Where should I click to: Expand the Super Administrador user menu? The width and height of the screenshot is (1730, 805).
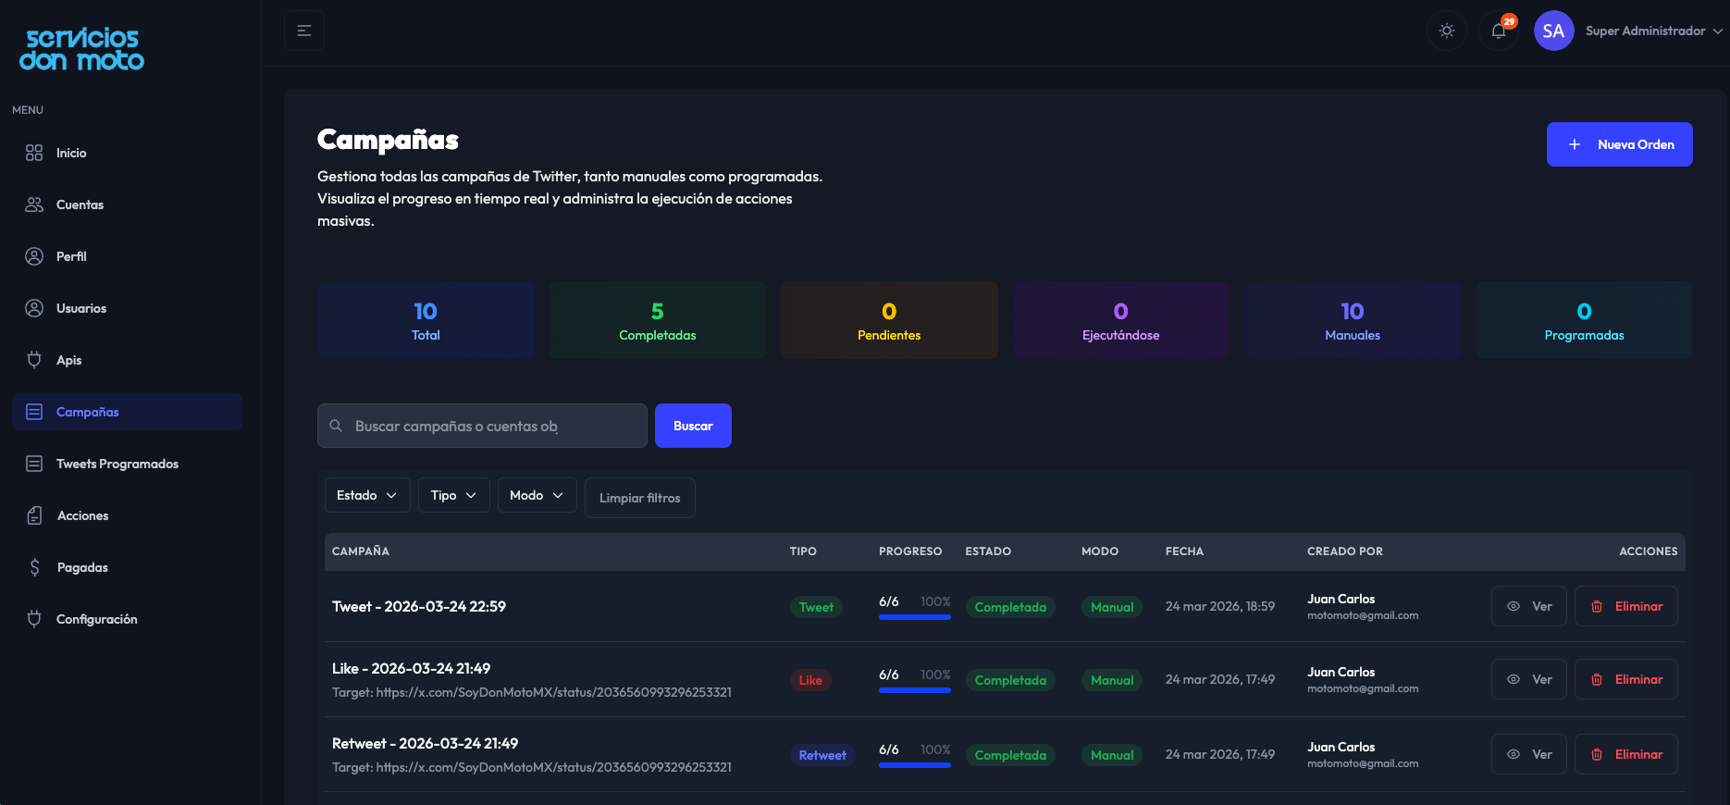tap(1652, 31)
